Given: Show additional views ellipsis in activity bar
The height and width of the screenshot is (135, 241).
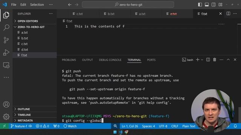Looking at the screenshot, I should (6, 77).
